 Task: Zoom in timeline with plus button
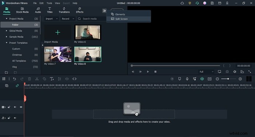(x=240, y=79)
